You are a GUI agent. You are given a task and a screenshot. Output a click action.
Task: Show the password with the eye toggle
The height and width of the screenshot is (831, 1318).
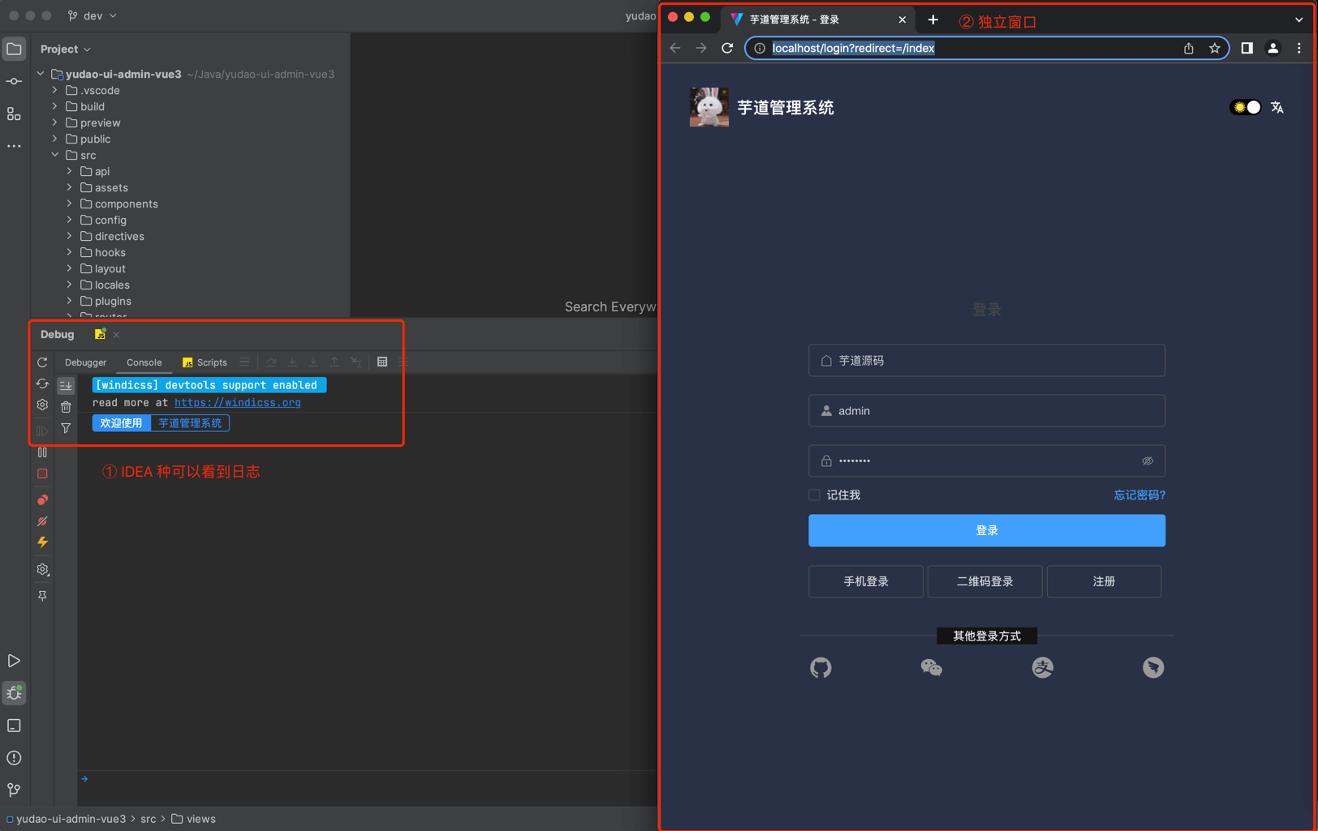click(x=1148, y=460)
